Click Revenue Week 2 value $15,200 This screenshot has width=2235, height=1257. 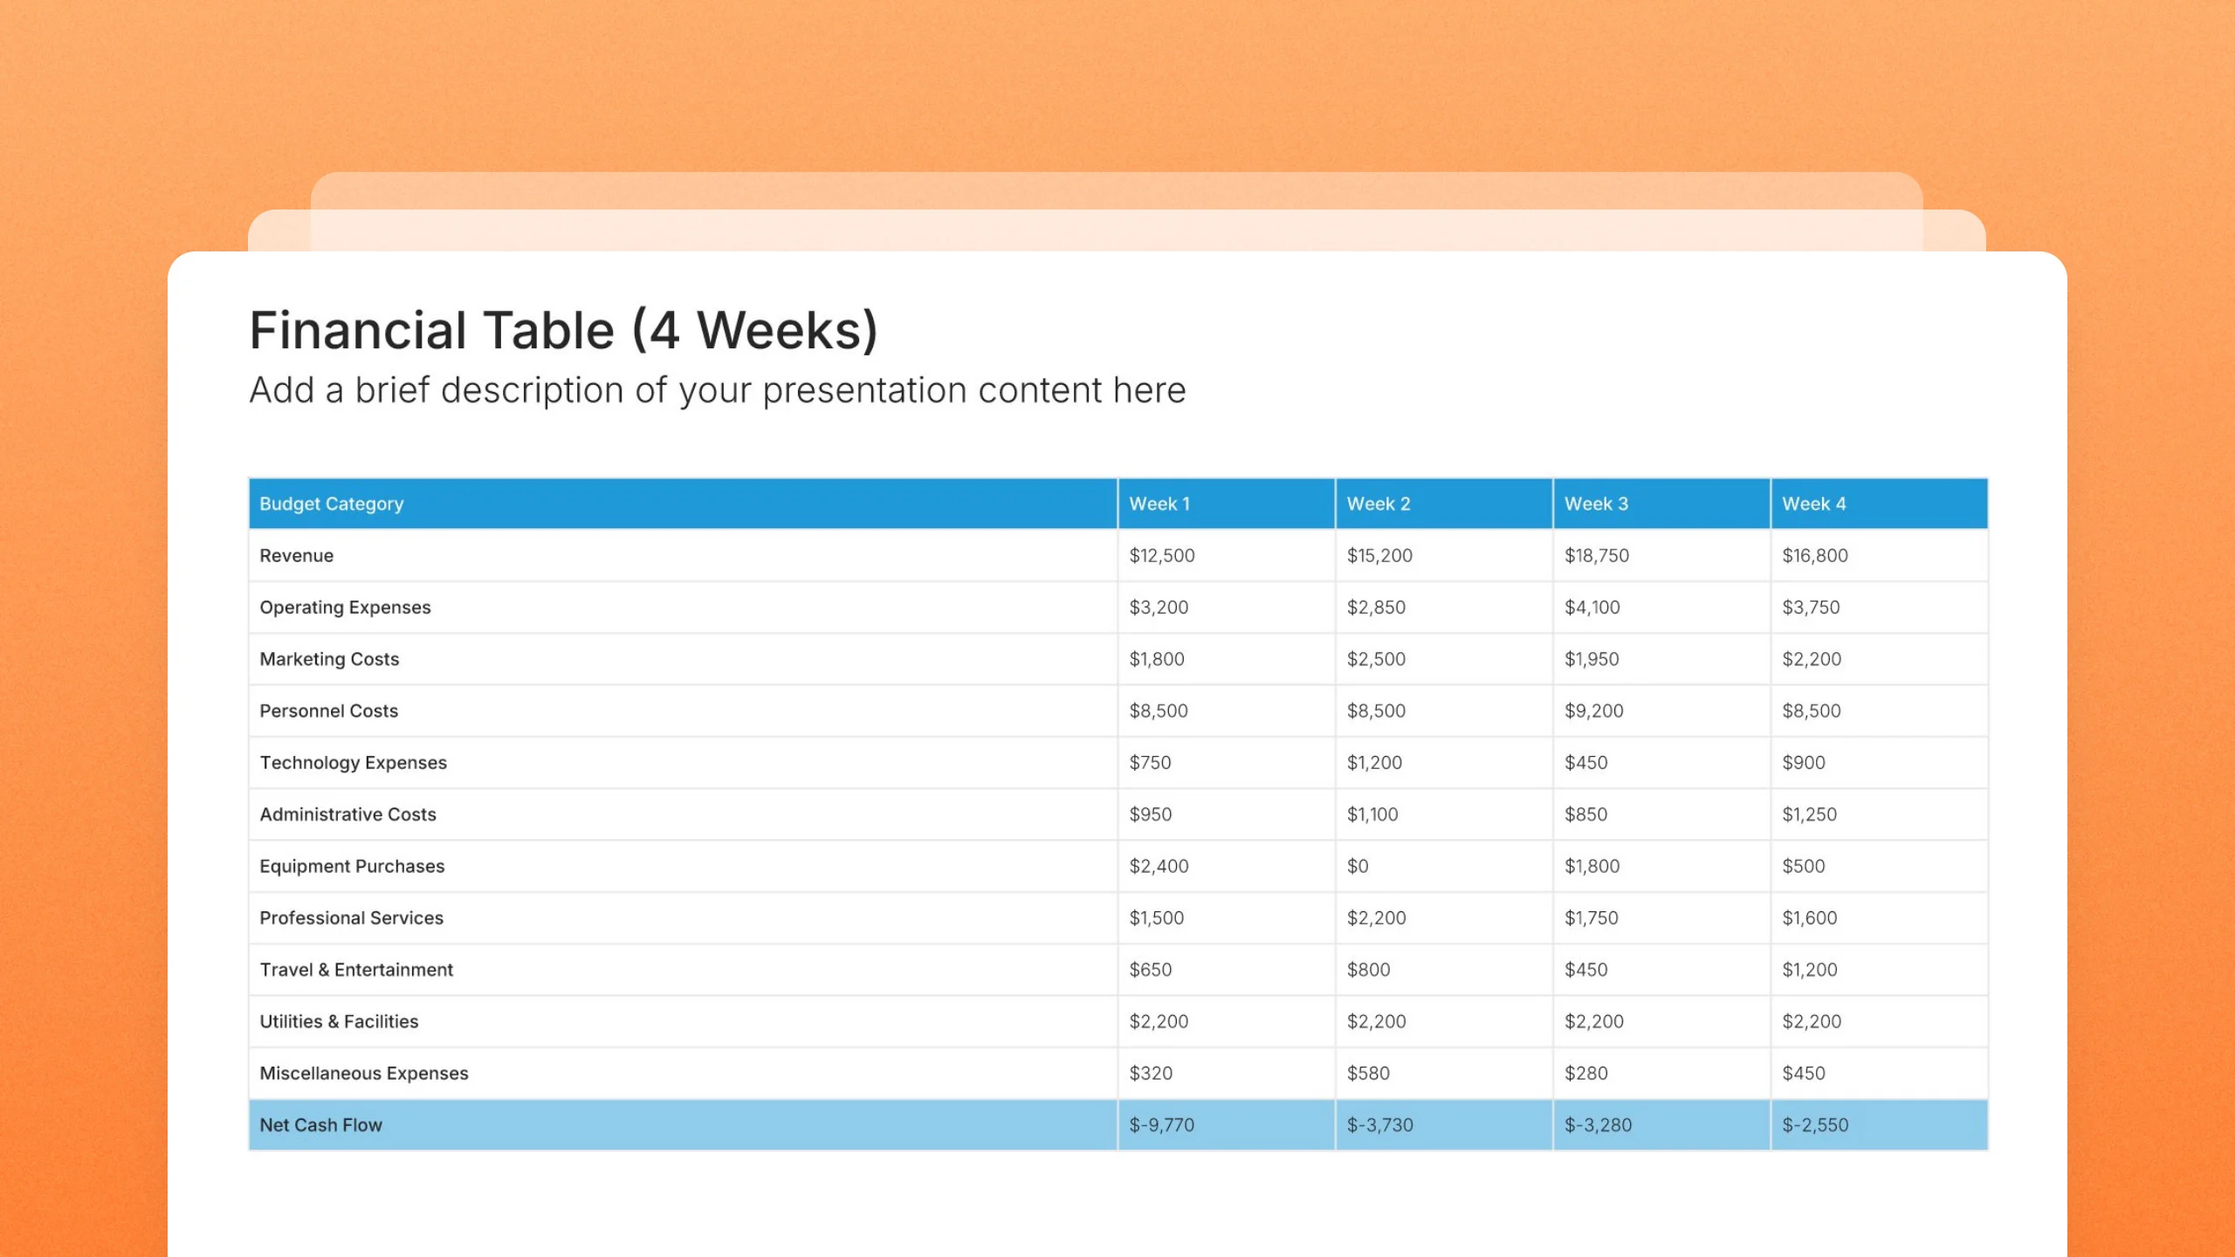point(1379,555)
